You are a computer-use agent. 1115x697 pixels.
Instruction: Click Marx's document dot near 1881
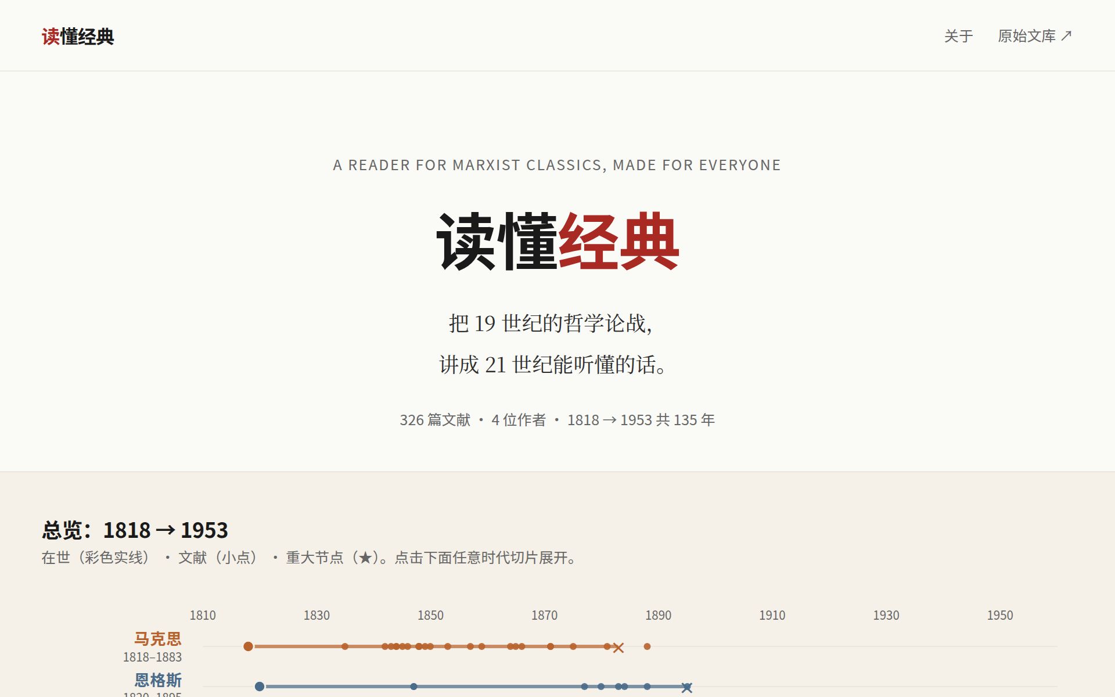click(607, 646)
